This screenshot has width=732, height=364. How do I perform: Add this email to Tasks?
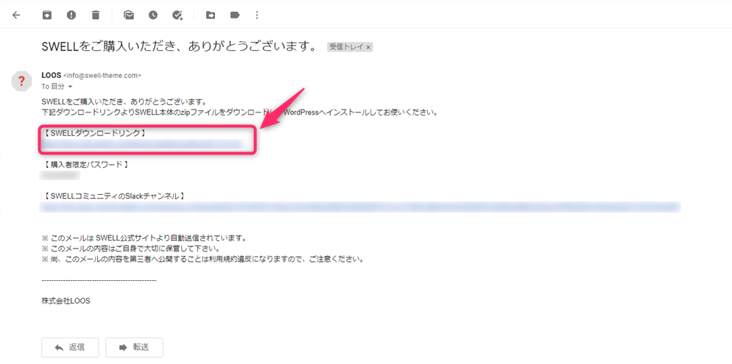(178, 15)
